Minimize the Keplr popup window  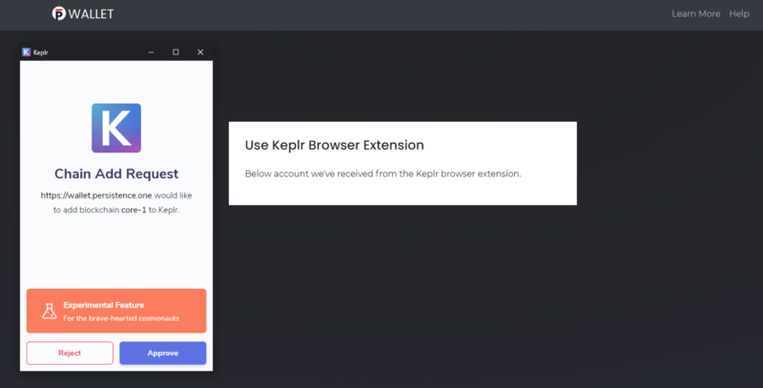(x=152, y=52)
